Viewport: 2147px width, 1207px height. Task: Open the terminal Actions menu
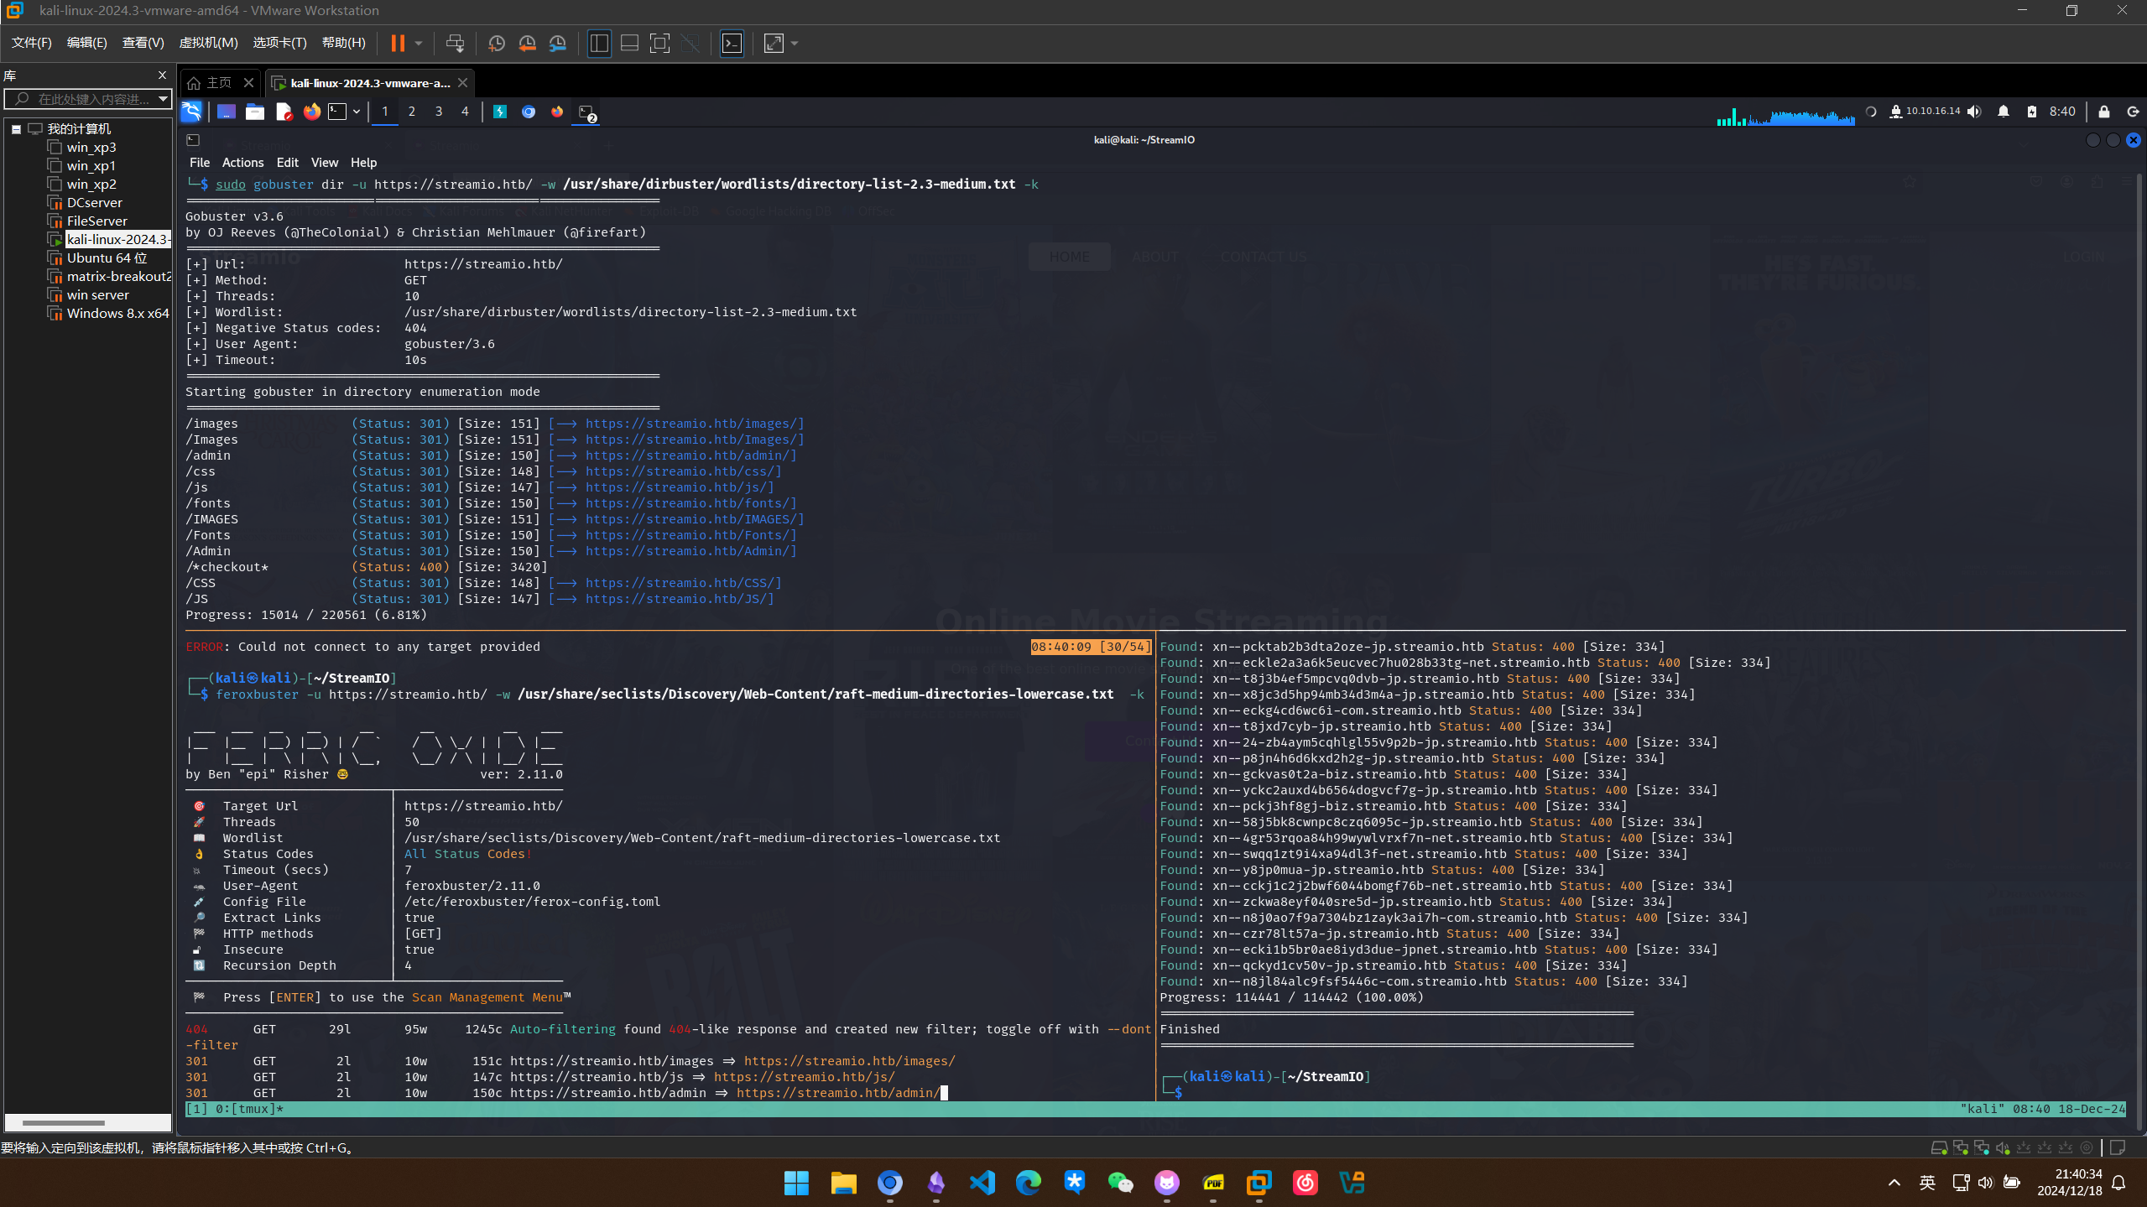coord(242,162)
